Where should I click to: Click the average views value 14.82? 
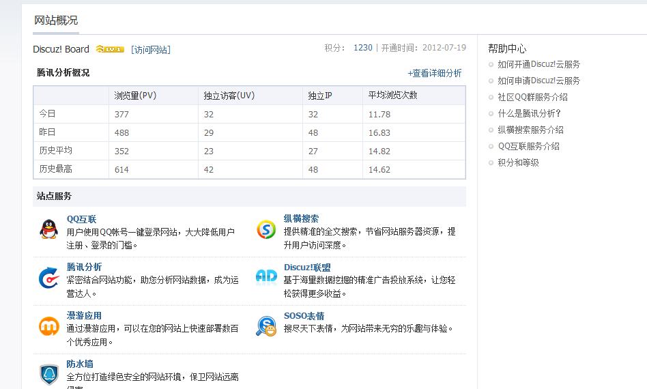(379, 152)
